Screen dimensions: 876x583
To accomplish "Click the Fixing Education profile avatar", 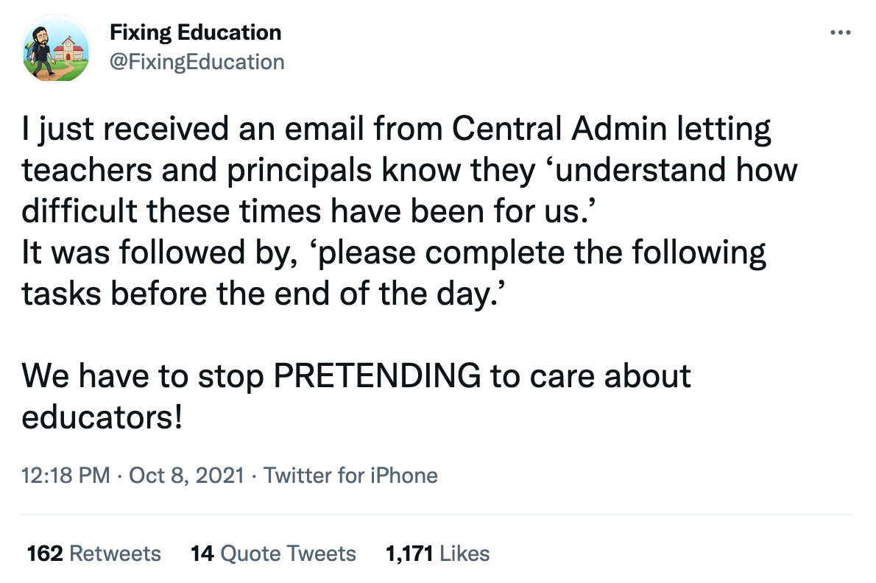I will click(x=56, y=49).
